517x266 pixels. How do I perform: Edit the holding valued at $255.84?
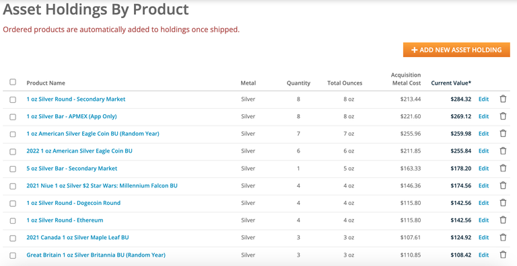pyautogui.click(x=483, y=150)
